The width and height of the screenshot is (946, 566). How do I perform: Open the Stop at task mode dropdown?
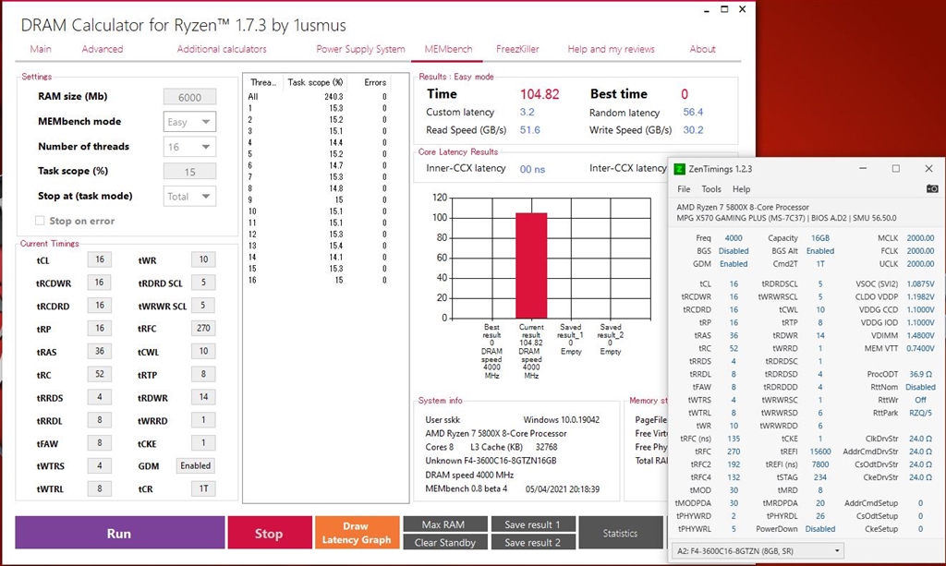coord(189,197)
